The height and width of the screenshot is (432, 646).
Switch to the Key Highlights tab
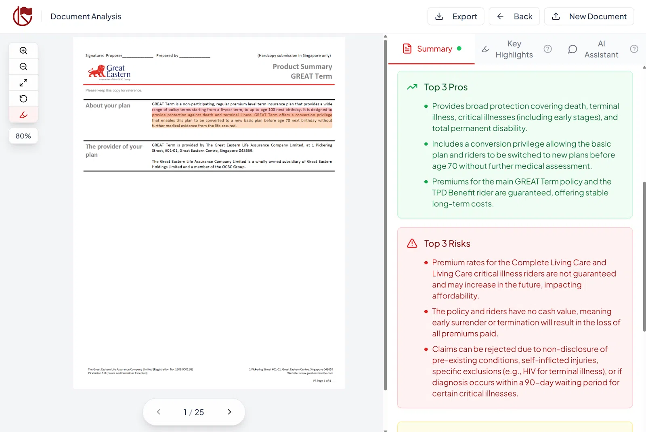508,49
